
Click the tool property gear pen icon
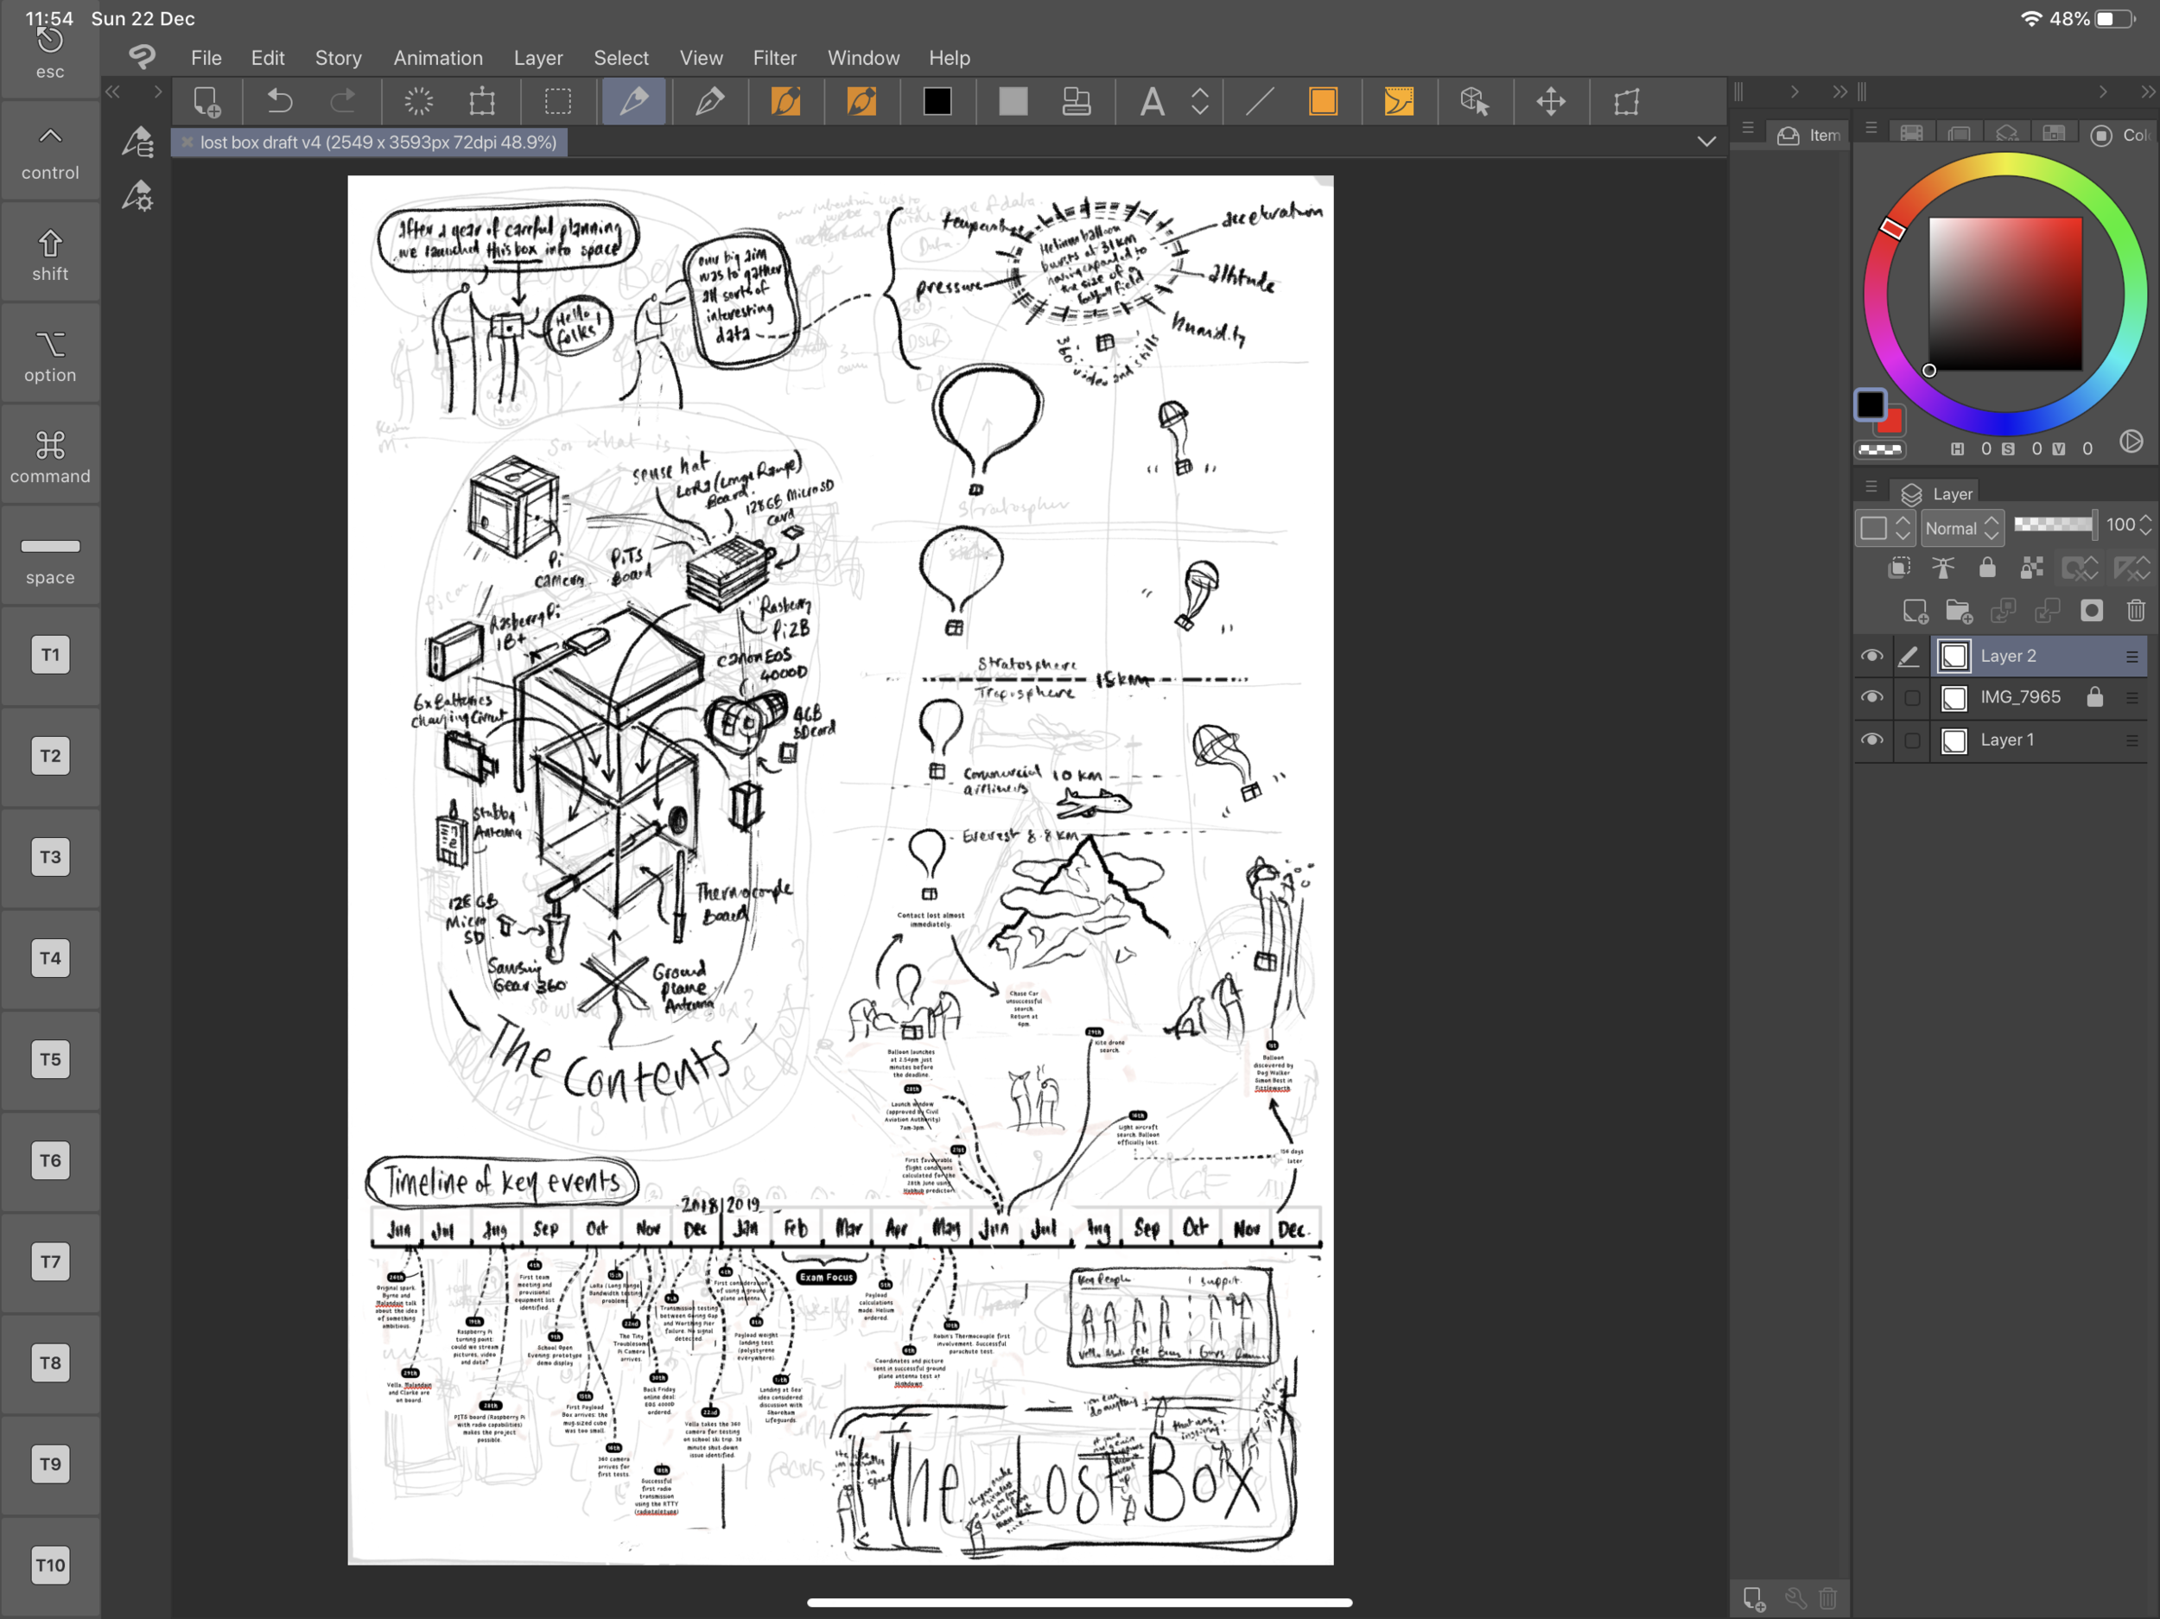[137, 195]
